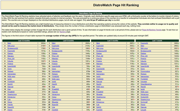The width and height of the screenshot is (180, 111).
Task: Open OpenMandriva in the Last 1 month table
Action: pos(146,84)
